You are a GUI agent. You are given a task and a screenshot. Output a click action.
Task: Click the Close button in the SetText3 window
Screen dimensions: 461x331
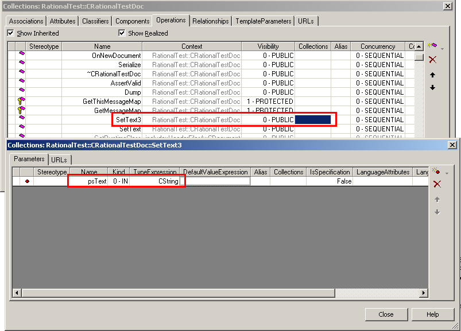pyautogui.click(x=386, y=314)
